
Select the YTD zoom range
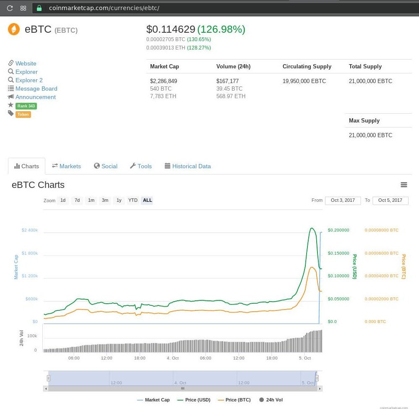133,200
